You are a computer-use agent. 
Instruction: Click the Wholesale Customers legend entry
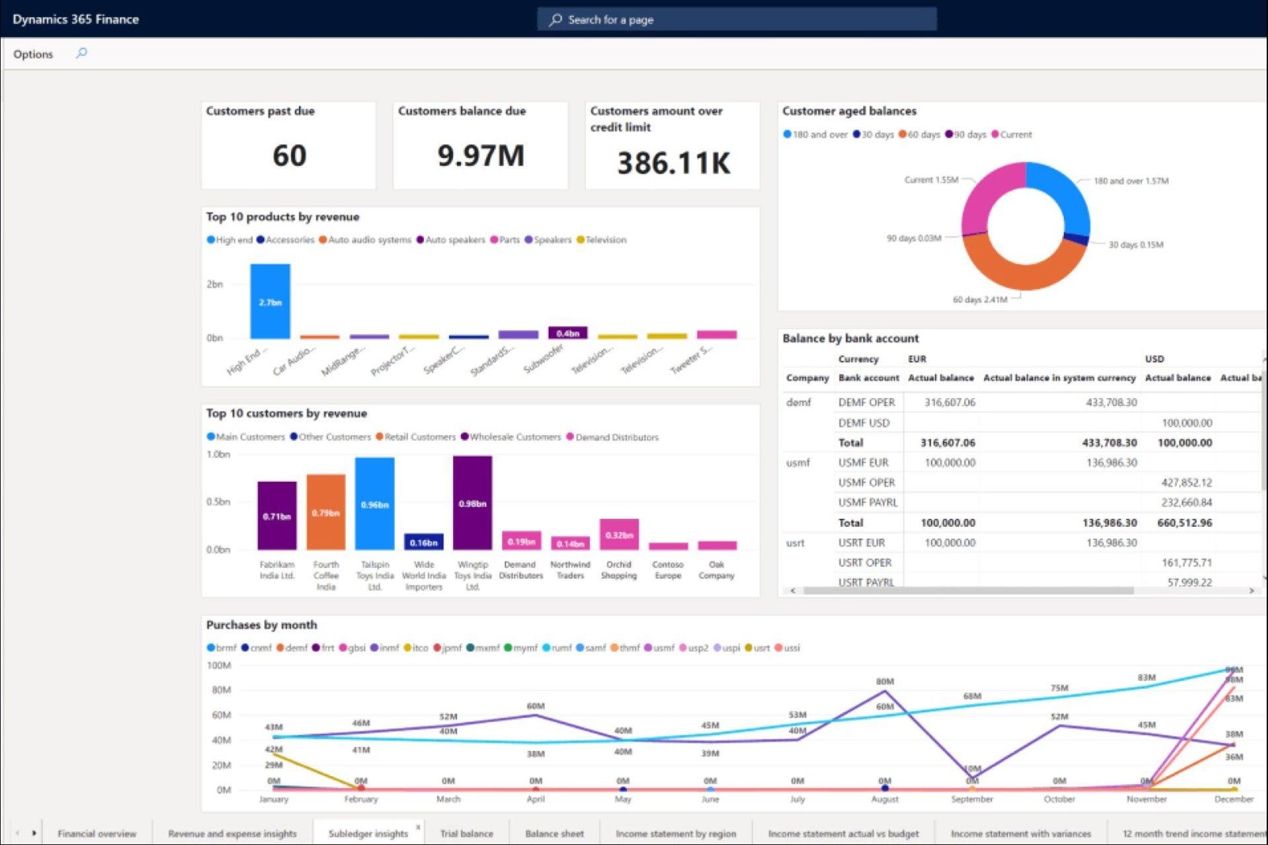click(x=511, y=437)
